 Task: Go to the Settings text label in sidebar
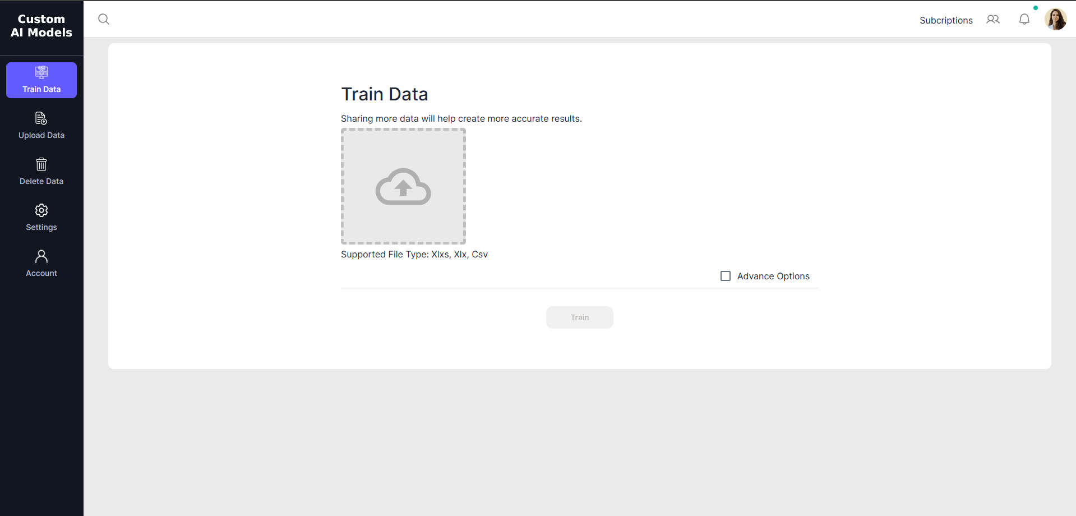coord(41,227)
